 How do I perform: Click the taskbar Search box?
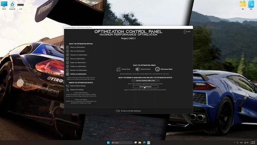(122, 143)
